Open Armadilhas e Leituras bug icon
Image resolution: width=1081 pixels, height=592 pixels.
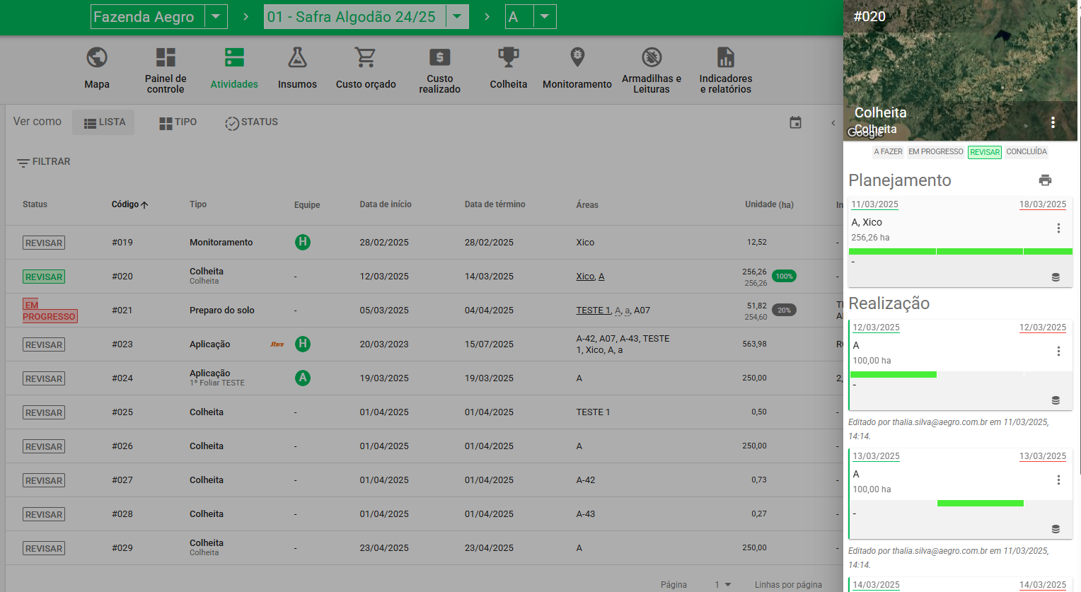[652, 57]
